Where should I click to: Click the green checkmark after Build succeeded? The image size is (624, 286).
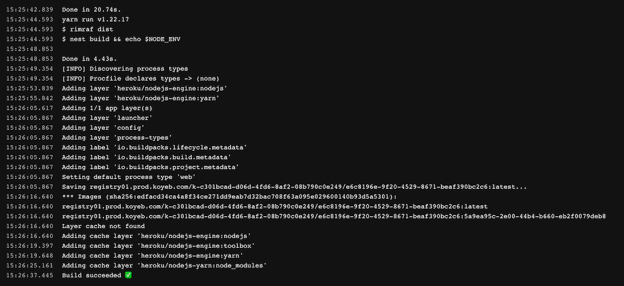[128, 275]
